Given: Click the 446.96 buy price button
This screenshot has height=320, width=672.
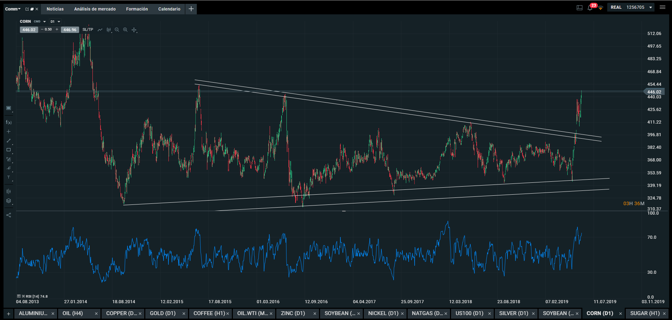Looking at the screenshot, I should [70, 30].
